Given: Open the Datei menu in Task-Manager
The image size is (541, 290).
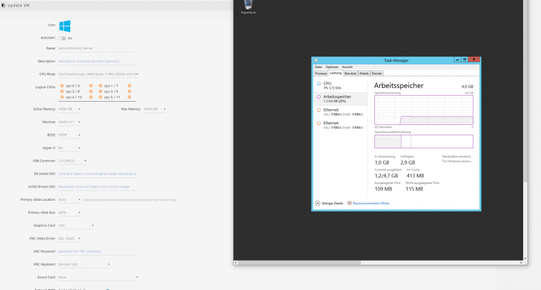Looking at the screenshot, I should coord(318,67).
